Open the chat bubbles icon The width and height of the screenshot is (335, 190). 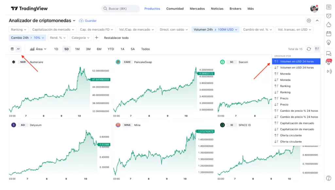328,53
